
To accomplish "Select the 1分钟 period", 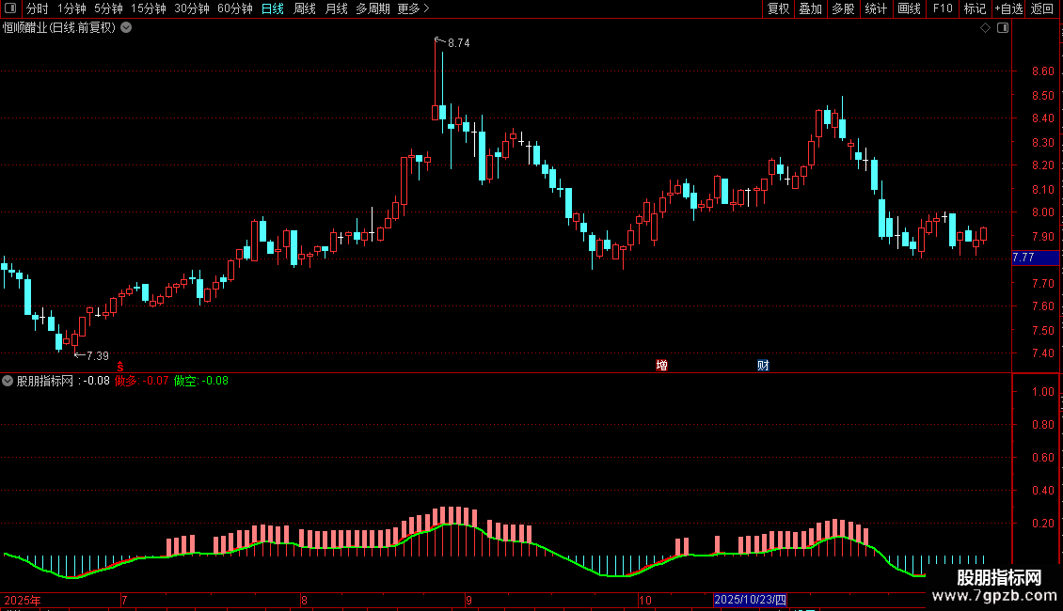I will (x=71, y=8).
